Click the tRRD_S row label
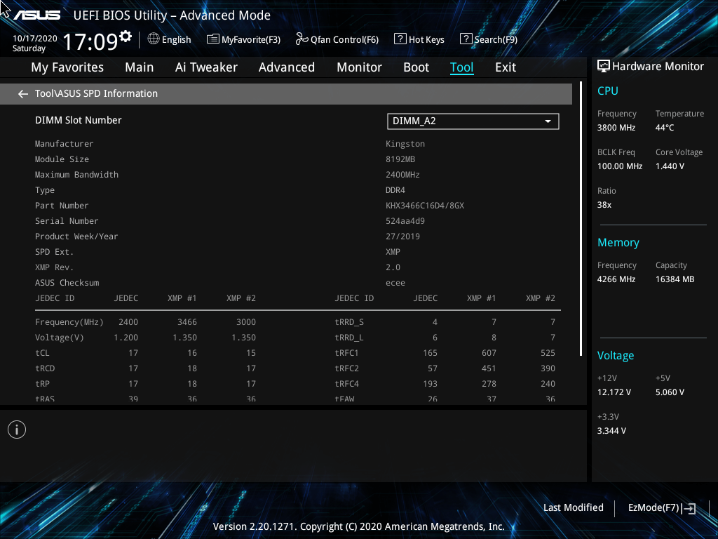Viewport: 718px width, 539px height. [x=349, y=322]
